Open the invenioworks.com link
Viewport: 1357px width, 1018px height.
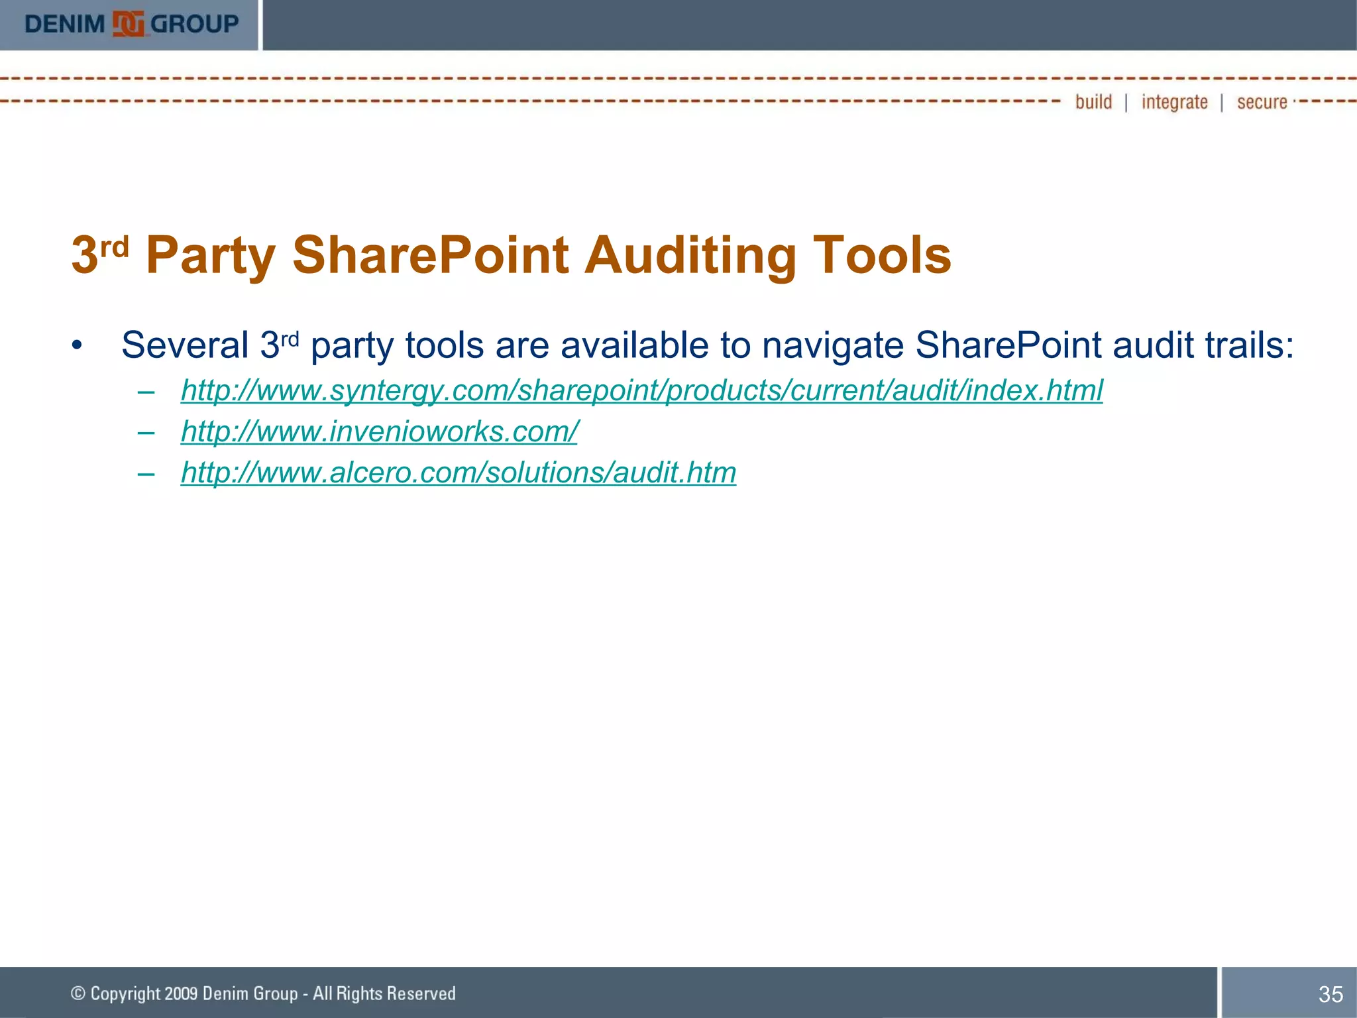[x=379, y=431]
